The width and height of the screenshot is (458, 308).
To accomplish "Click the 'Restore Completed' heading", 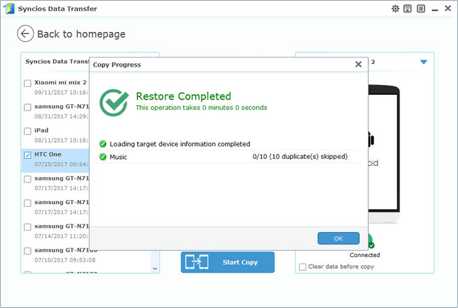I will pos(183,96).
